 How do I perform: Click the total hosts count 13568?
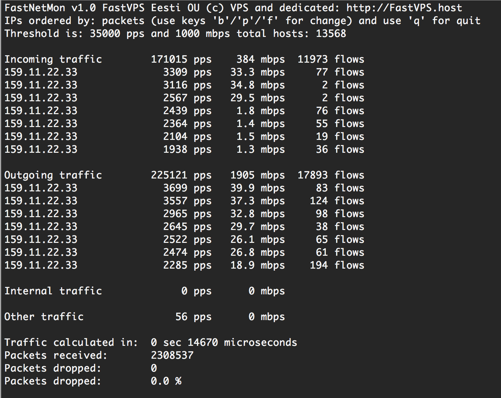[331, 34]
